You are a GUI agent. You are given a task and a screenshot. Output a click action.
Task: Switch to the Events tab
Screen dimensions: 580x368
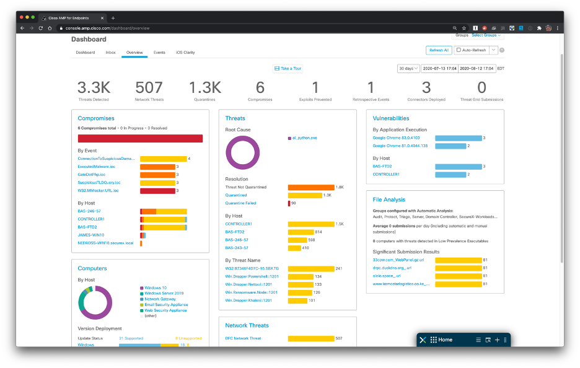coord(159,53)
